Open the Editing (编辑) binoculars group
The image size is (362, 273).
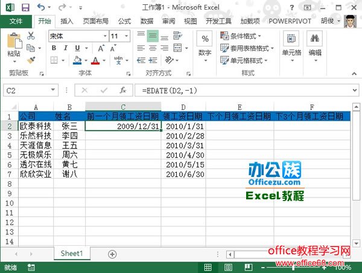pos(315,47)
